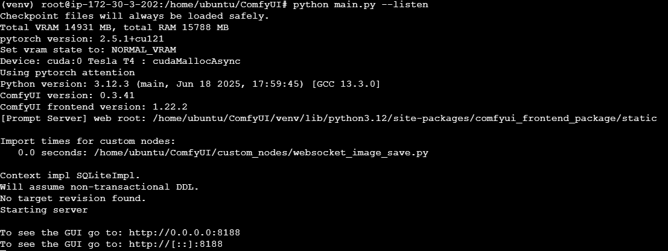Click the Total VRAM 14931 MB line
This screenshot has width=668, height=251.
pyautogui.click(x=114, y=28)
